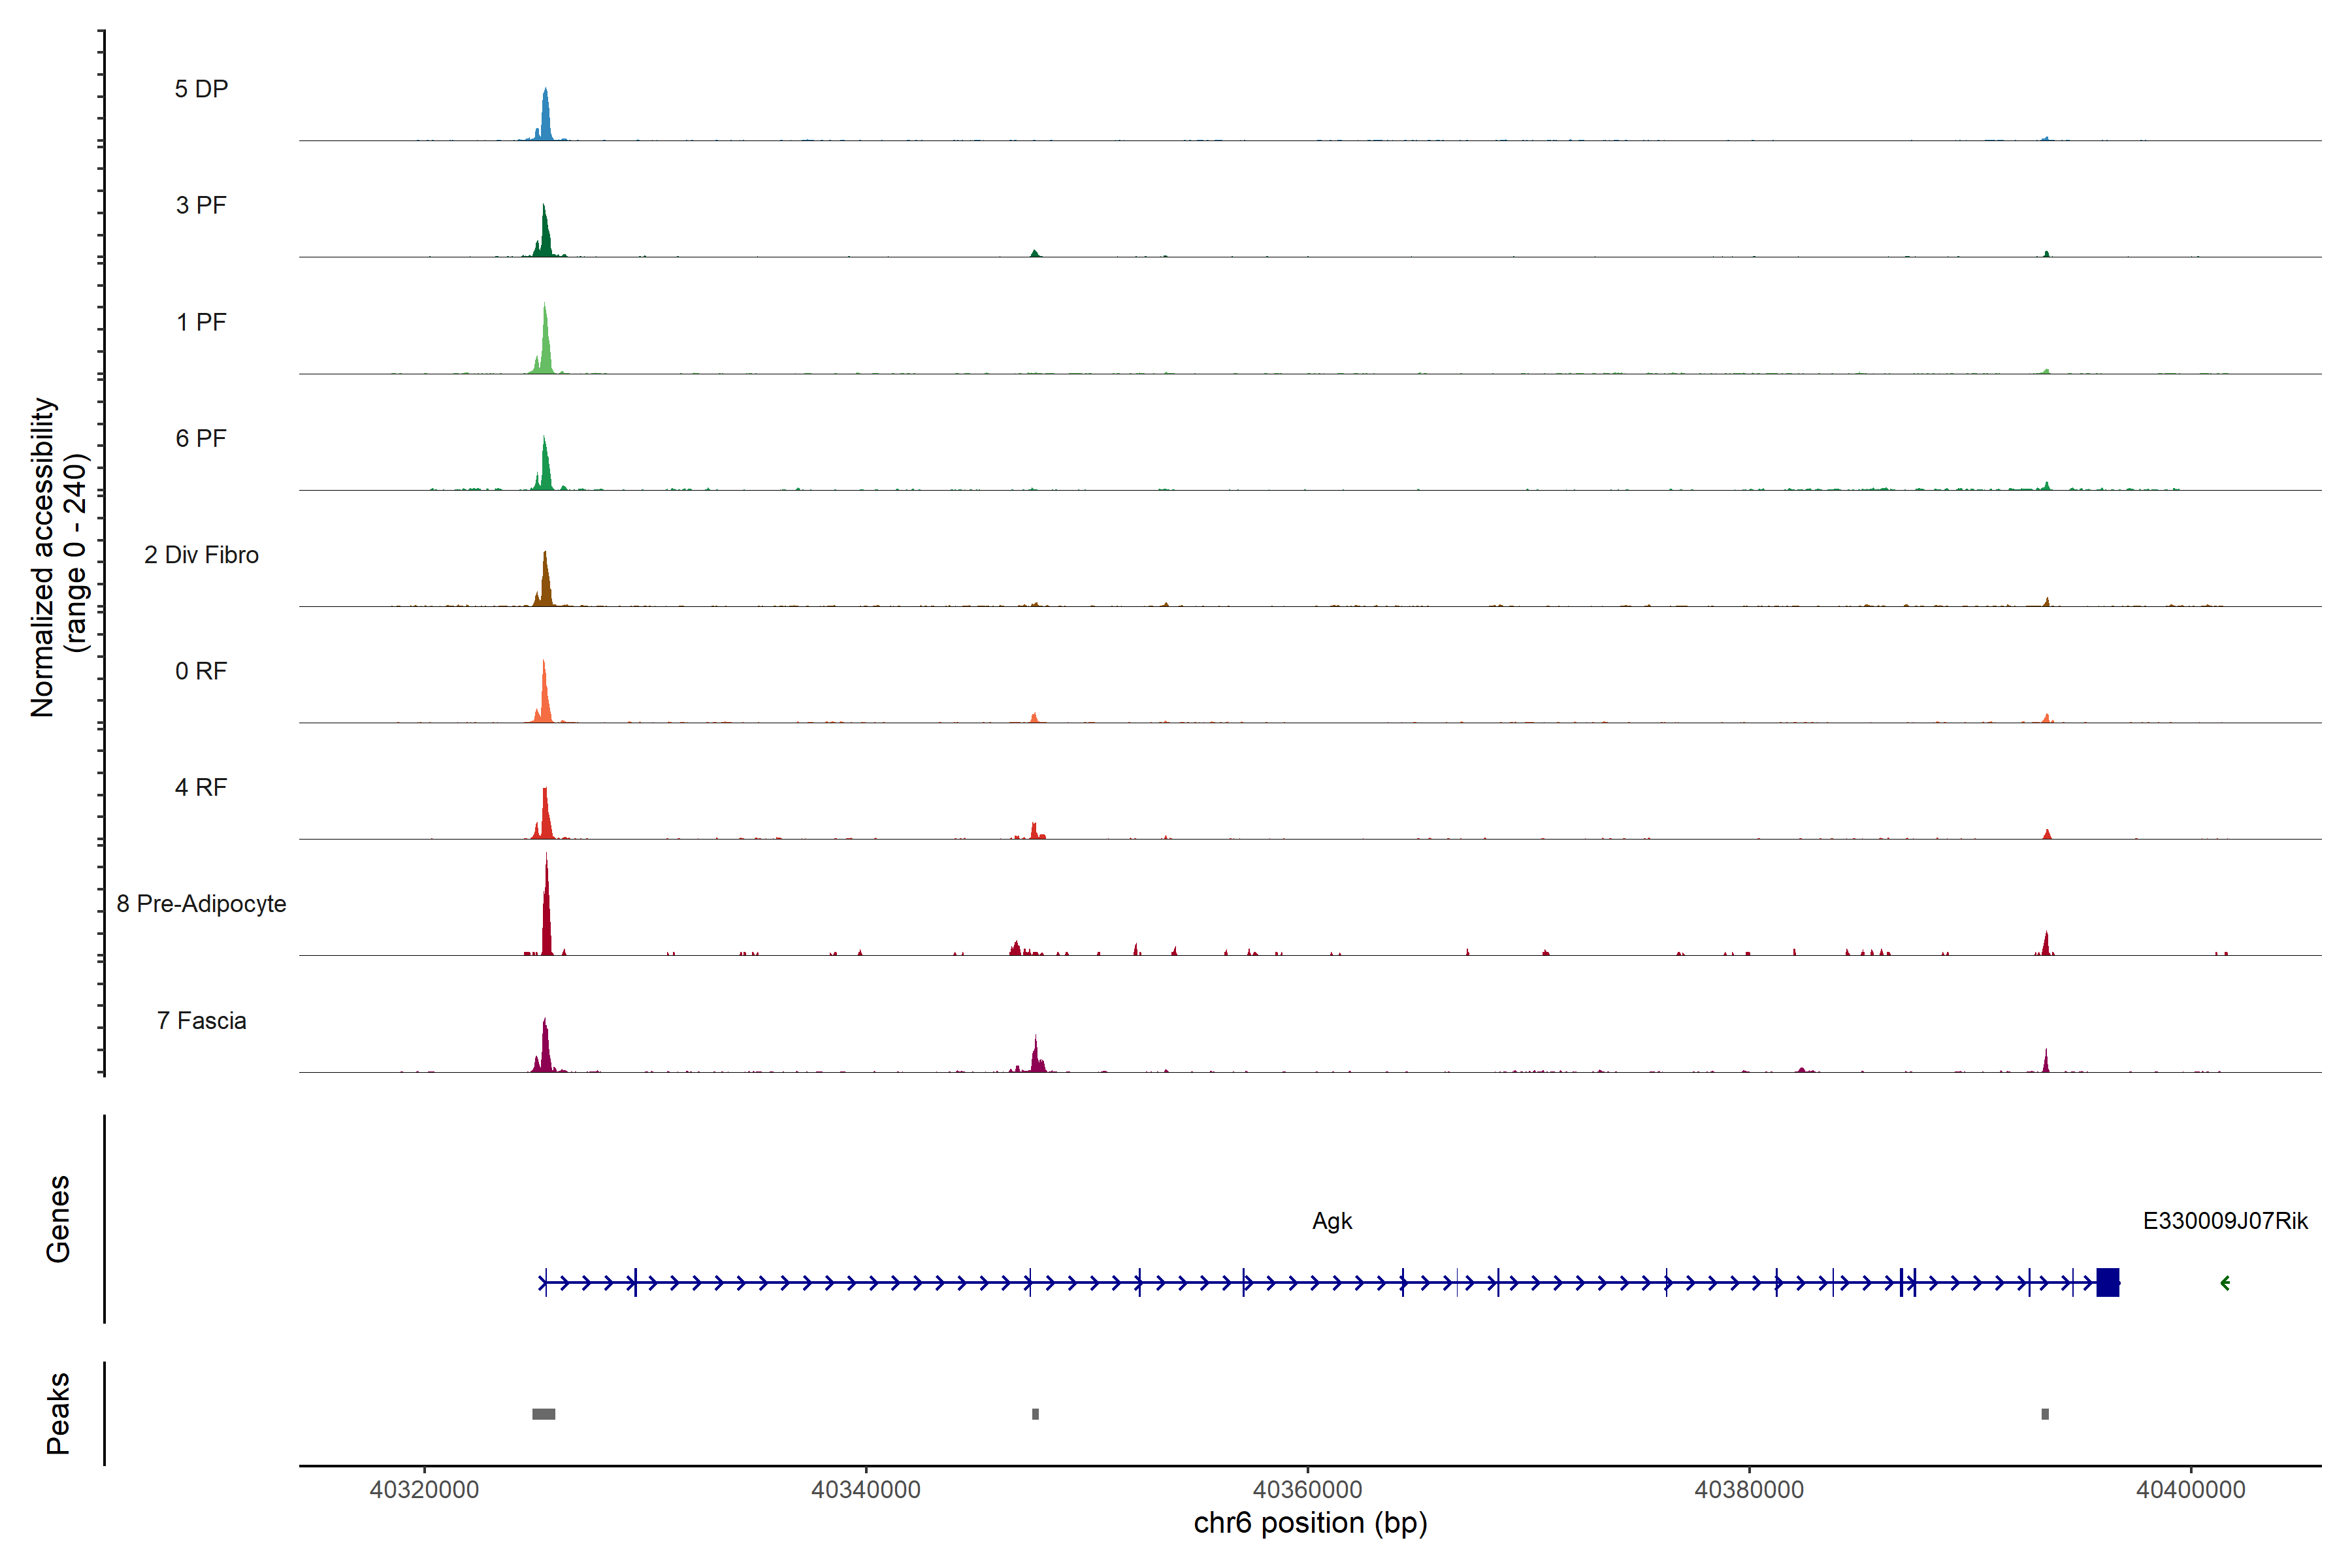The width and height of the screenshot is (2352, 1568).
Task: Click the 40320000 axis tick label
Action: pos(424,1490)
